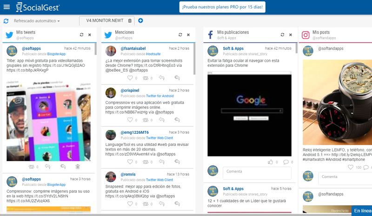Click the SocialGest logo
The height and width of the screenshot is (216, 372).
[38, 7]
